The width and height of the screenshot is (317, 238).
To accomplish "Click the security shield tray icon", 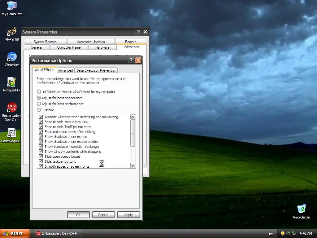I will pyautogui.click(x=282, y=233).
